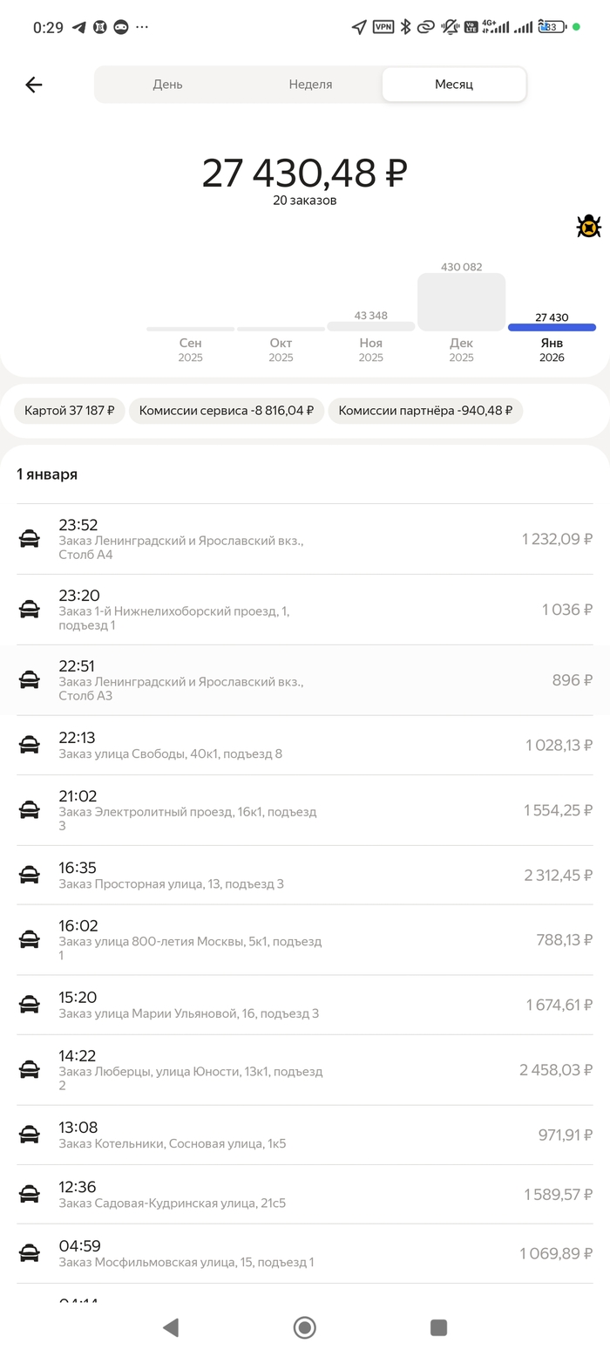This screenshot has height=1357, width=610.
Task: Tap the Комиссии сервиса chip
Action: point(227,411)
